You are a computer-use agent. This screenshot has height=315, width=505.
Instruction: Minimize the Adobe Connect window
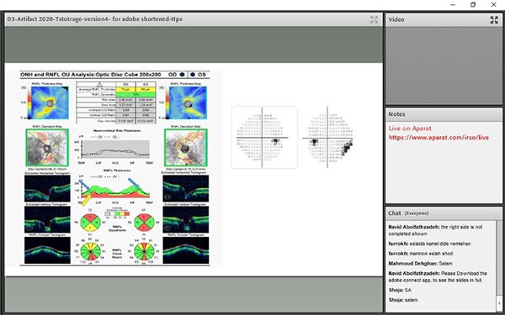pyautogui.click(x=453, y=4)
